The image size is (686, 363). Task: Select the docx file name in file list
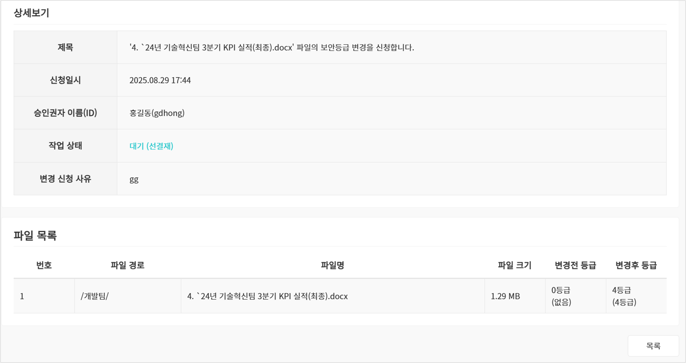tap(267, 296)
